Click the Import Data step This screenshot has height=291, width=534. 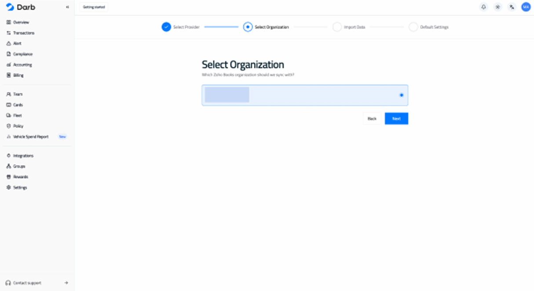tap(349, 27)
